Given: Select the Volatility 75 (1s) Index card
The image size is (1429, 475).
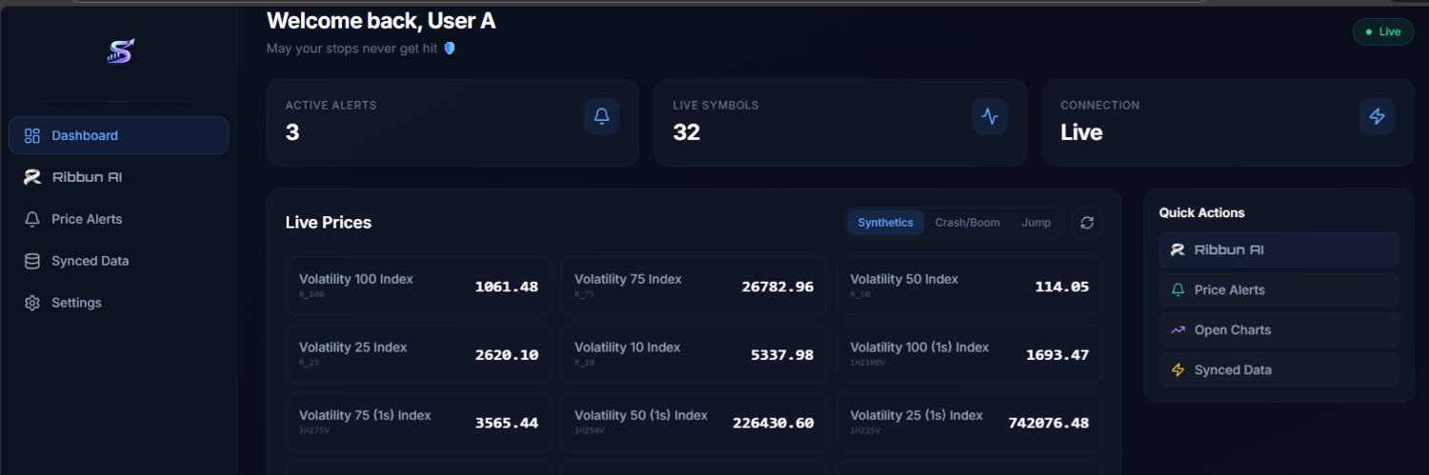Looking at the screenshot, I should tap(418, 422).
